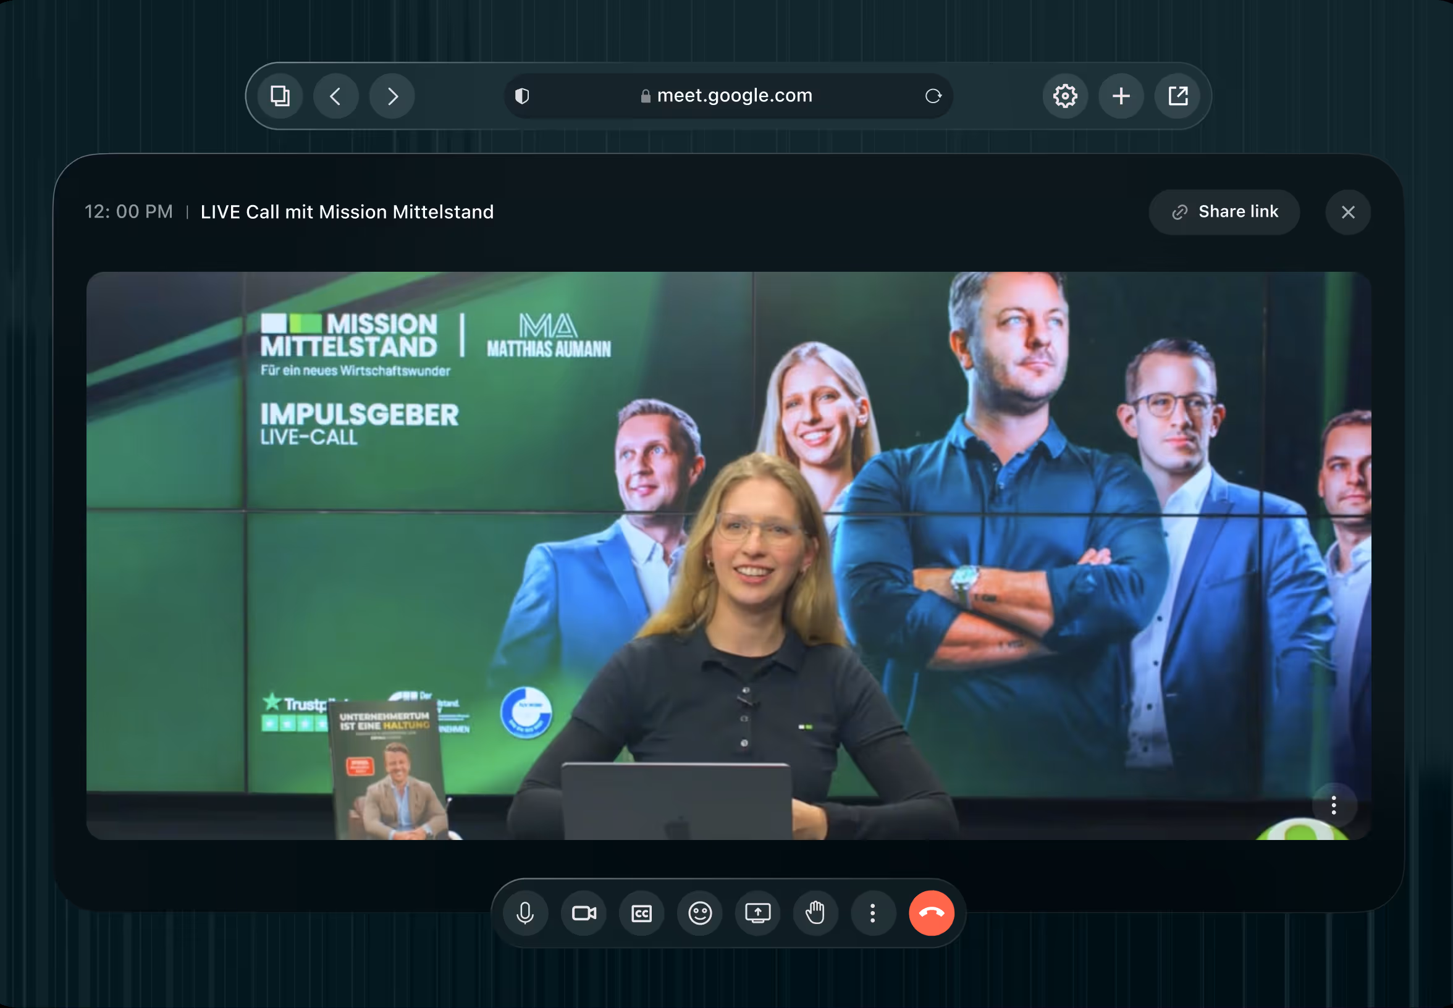
Task: Turn off the camera
Action: click(x=584, y=913)
